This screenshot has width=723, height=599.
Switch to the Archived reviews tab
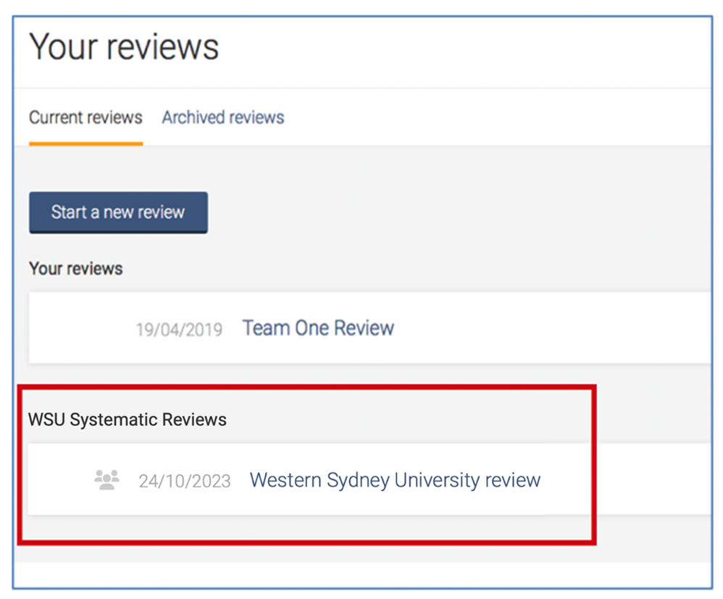222,117
